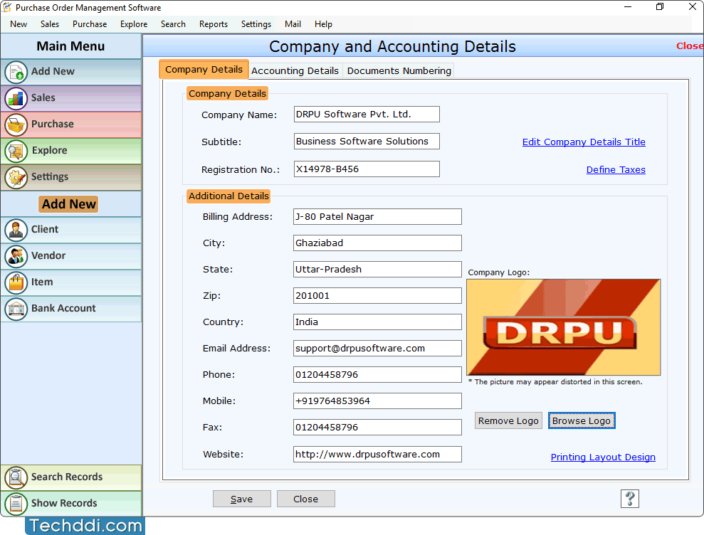Open the Mail menu
Image resolution: width=704 pixels, height=535 pixels.
click(293, 24)
